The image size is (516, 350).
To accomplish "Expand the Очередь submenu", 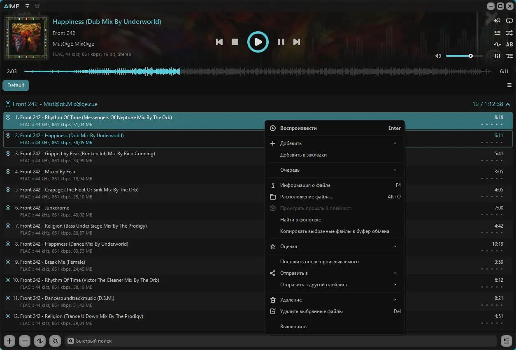I will pyautogui.click(x=335, y=170).
